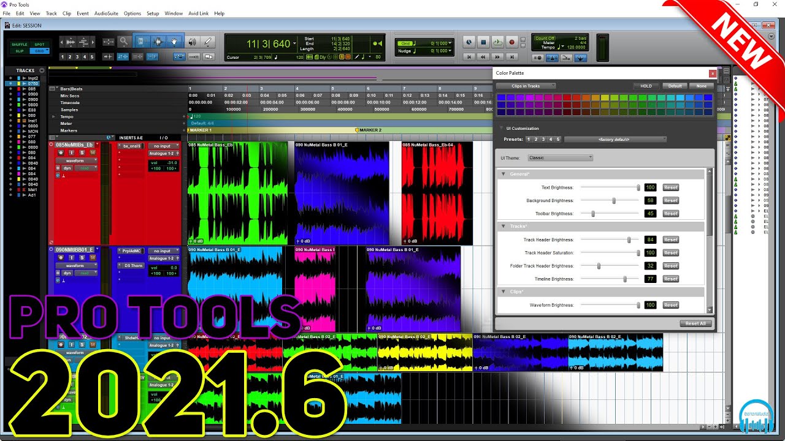Open the File menu
Image resolution: width=785 pixels, height=441 pixels.
(6, 13)
